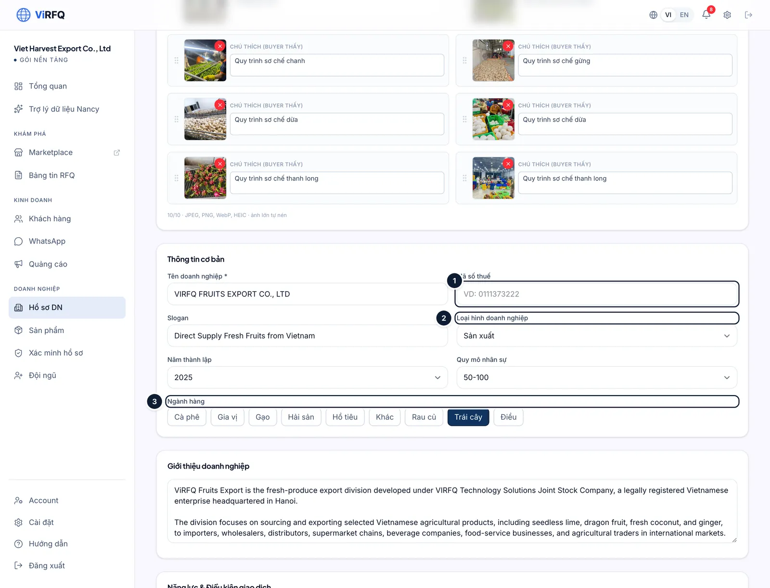Toggle the Gạo category chip
This screenshot has height=588, width=770.
tap(263, 417)
